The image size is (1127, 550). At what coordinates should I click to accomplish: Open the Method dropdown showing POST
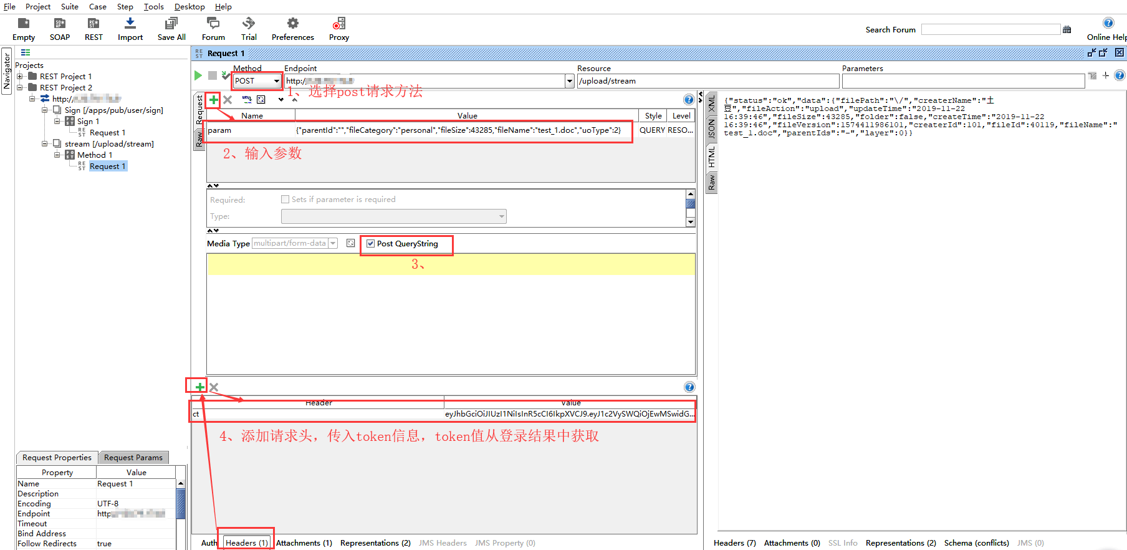point(276,81)
